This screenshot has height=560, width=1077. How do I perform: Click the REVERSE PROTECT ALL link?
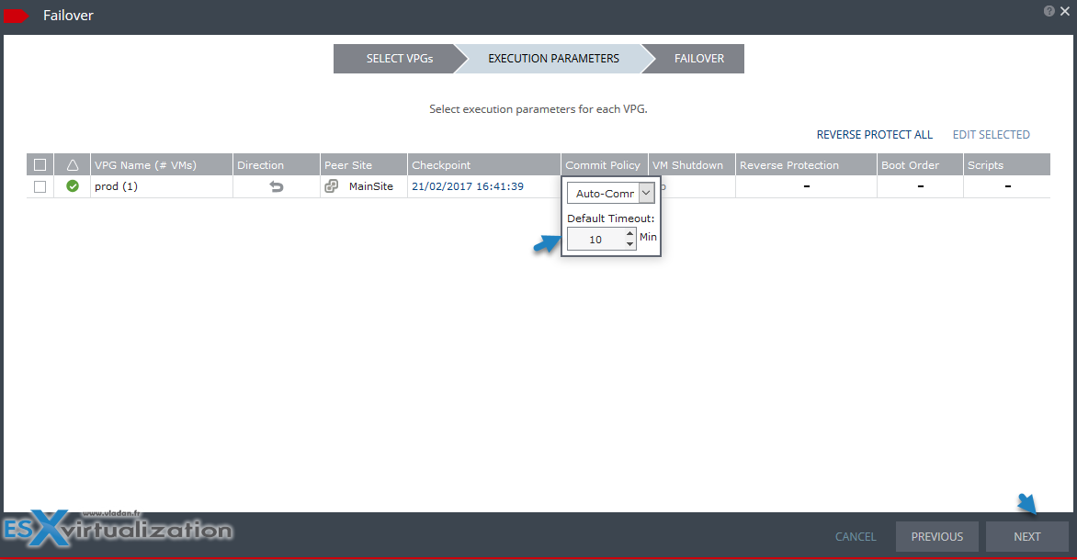pyautogui.click(x=874, y=135)
